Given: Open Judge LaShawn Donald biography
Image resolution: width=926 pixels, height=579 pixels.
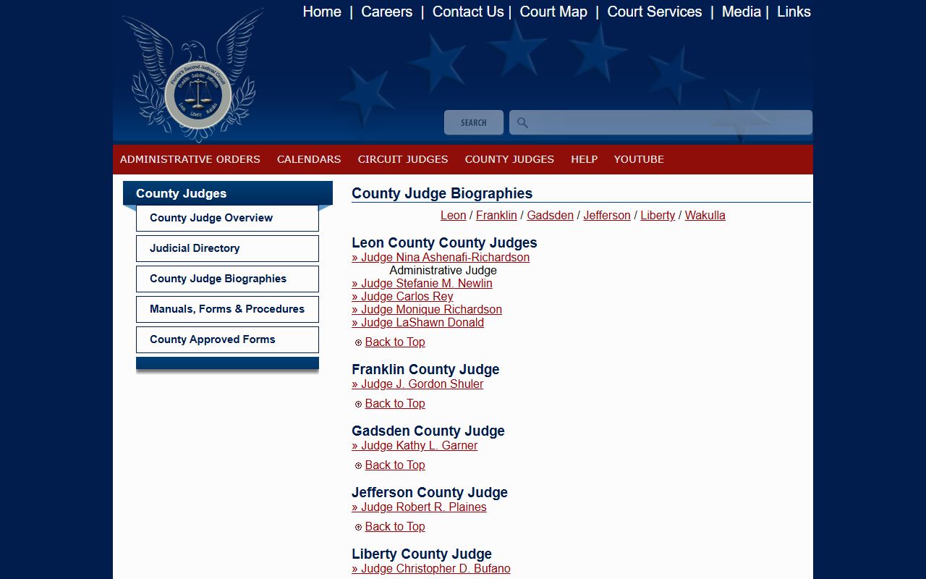Looking at the screenshot, I should coord(418,323).
